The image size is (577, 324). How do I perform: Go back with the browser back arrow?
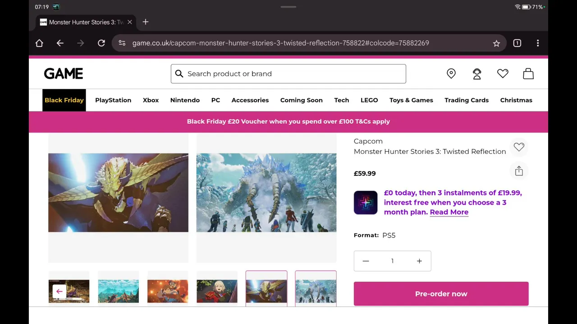tap(60, 43)
